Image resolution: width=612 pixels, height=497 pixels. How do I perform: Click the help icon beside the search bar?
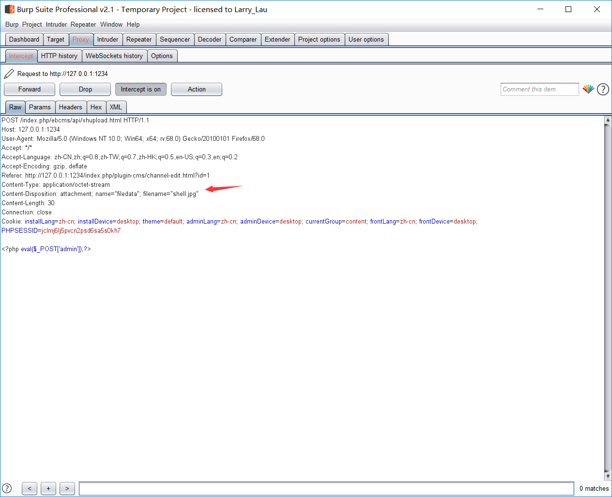(x=7, y=488)
